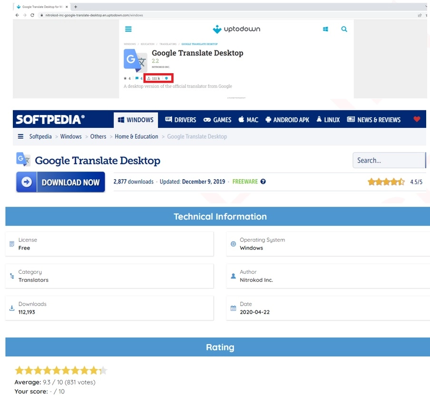430x403 pixels.
Task: Open the Softpedia breadcrumb hamburger menu
Action: click(x=20, y=136)
